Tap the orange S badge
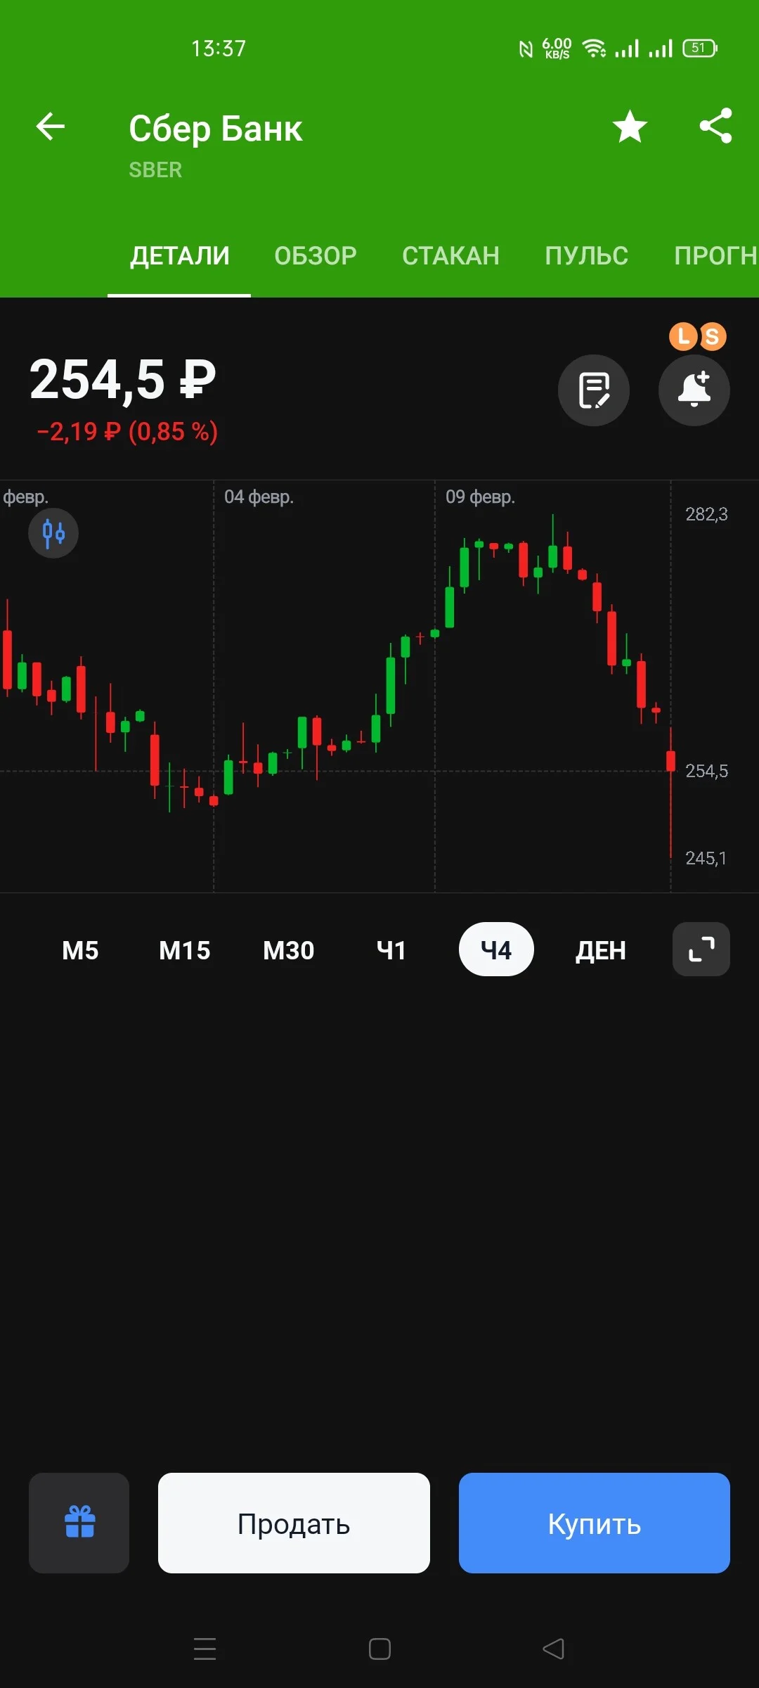The width and height of the screenshot is (759, 1688). pyautogui.click(x=713, y=337)
